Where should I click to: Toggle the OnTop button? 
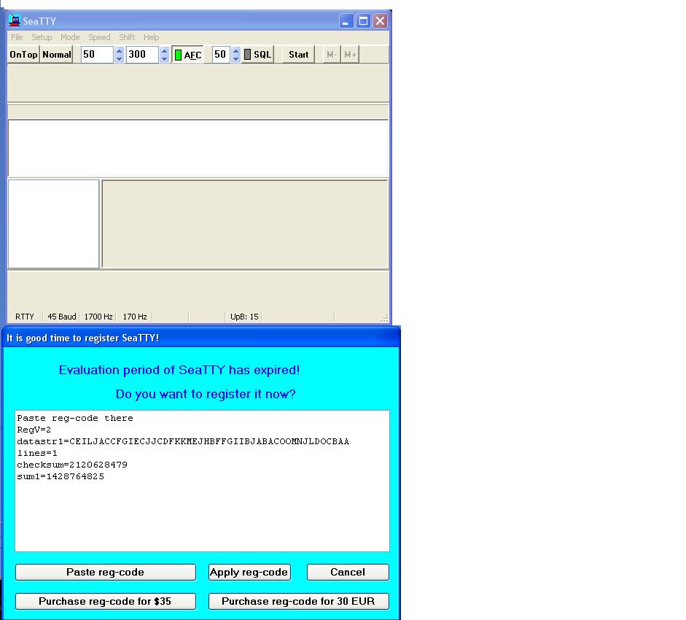pos(23,55)
